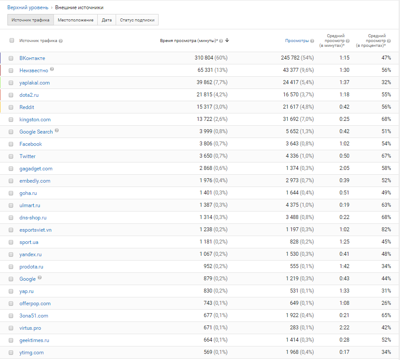Click the yap.ru source link
Viewport: 400px width, 360px height.
click(x=27, y=291)
